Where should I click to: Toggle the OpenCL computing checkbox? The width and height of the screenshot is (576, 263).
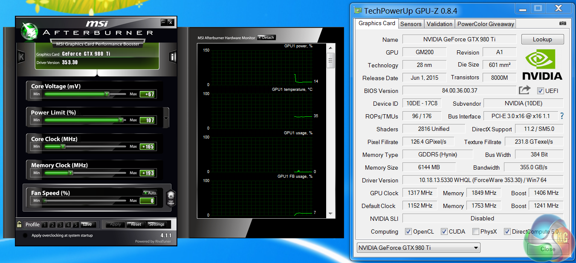(x=408, y=231)
